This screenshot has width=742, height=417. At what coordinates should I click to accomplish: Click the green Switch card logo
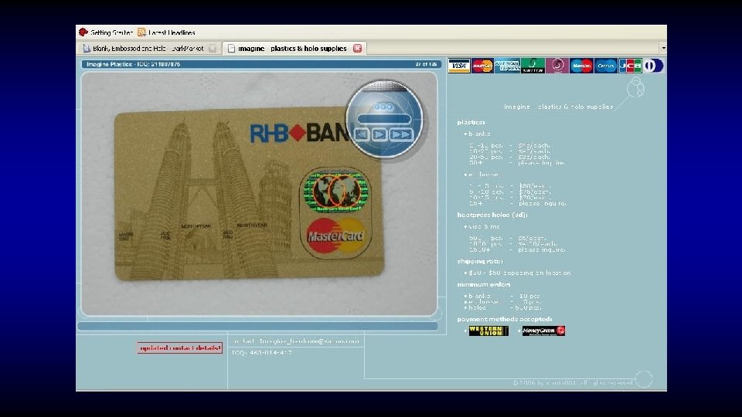(533, 66)
